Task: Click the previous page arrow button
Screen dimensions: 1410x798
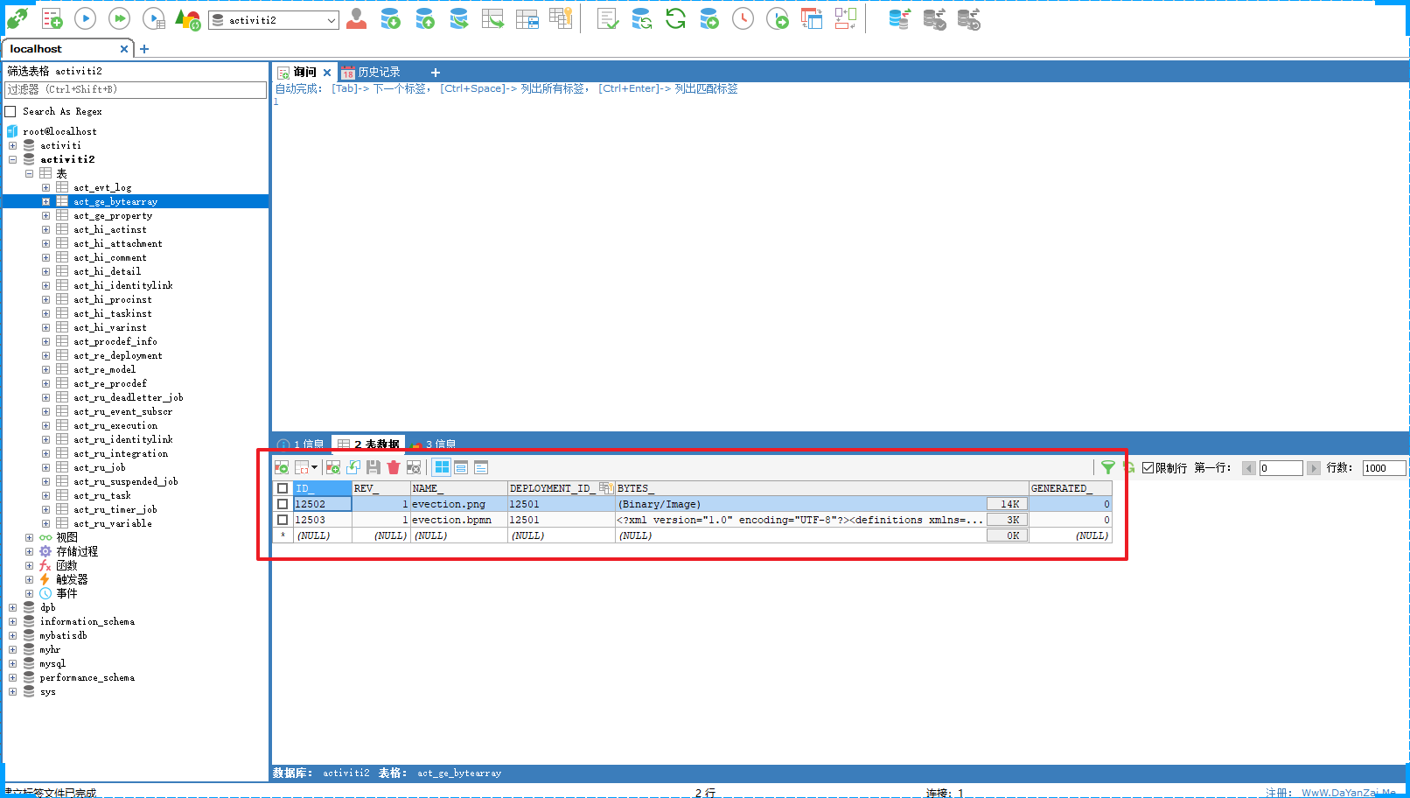Action: click(x=1249, y=468)
